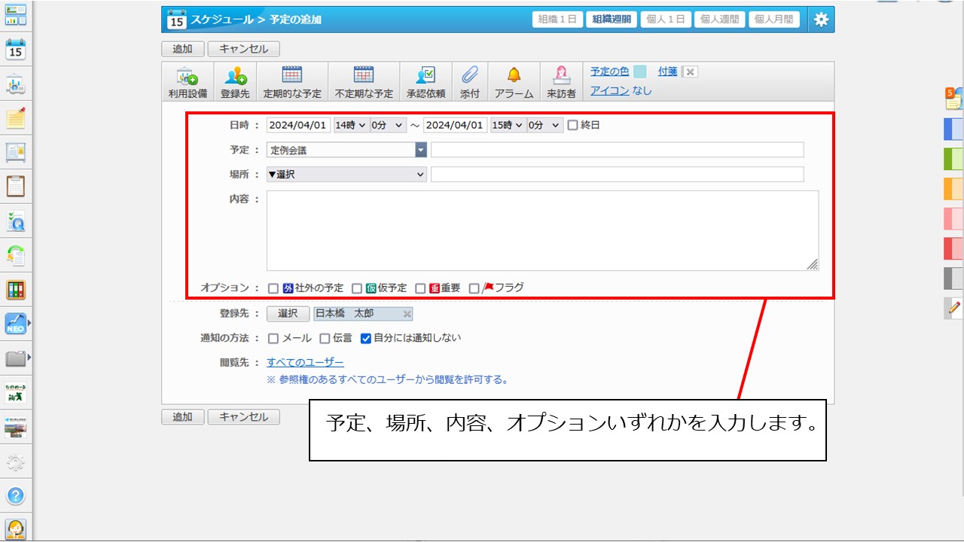Uncheck 自分には通知しない checkbox
The image size is (964, 542).
point(366,339)
